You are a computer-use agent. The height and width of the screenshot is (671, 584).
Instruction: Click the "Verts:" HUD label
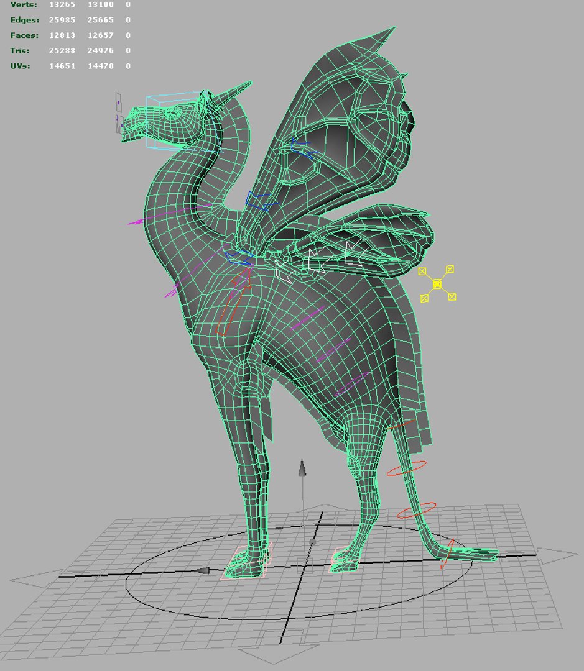(24, 5)
